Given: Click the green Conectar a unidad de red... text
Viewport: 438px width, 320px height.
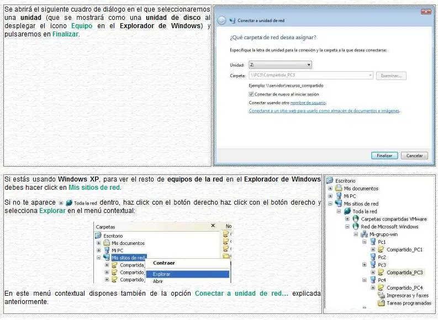Looking at the screenshot, I should click(x=241, y=294).
